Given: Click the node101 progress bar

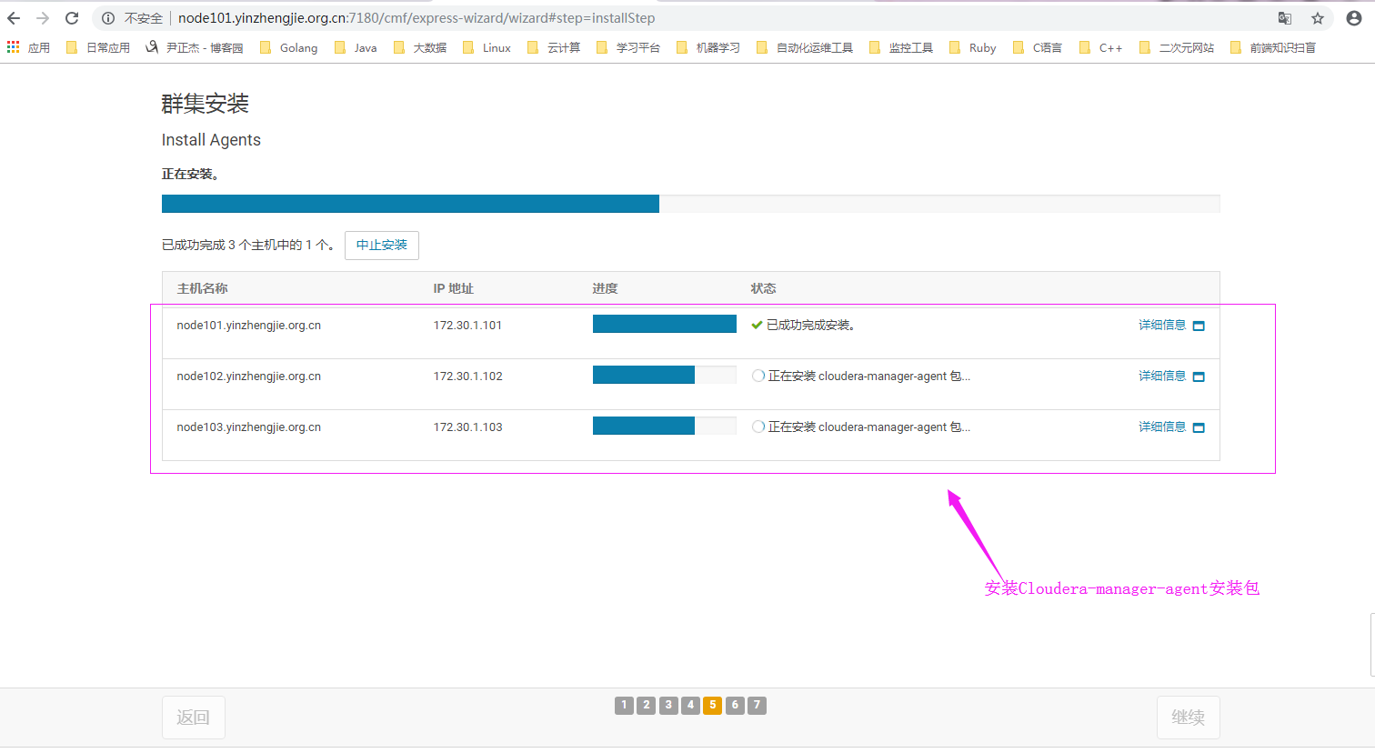Looking at the screenshot, I should coord(665,324).
